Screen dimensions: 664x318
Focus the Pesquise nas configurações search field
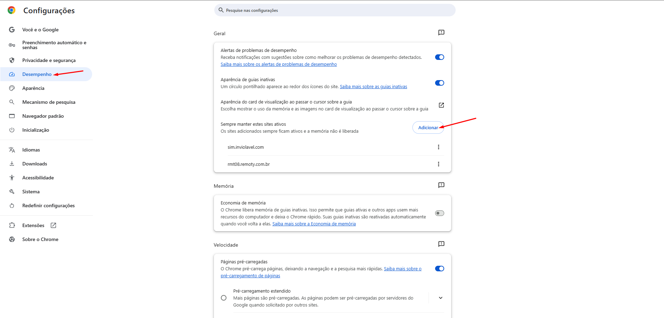tap(335, 10)
